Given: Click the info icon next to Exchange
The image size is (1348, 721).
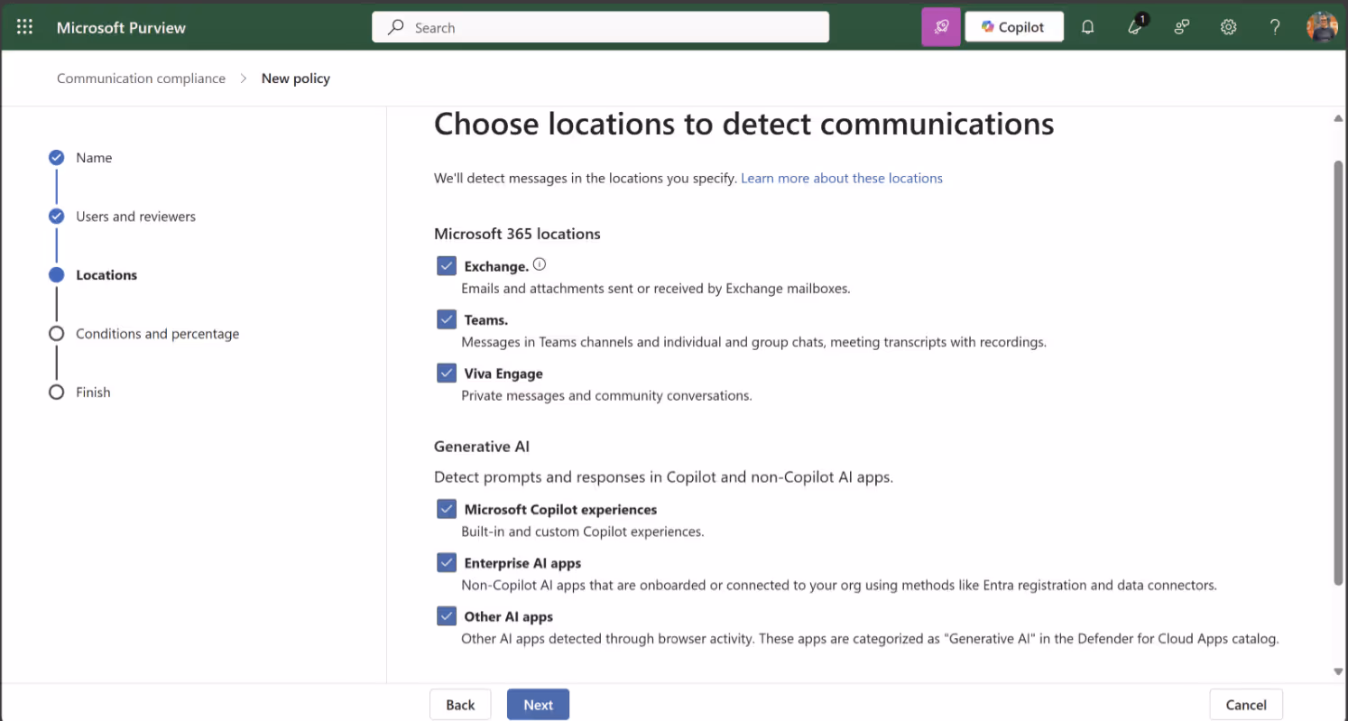Looking at the screenshot, I should coord(540,264).
